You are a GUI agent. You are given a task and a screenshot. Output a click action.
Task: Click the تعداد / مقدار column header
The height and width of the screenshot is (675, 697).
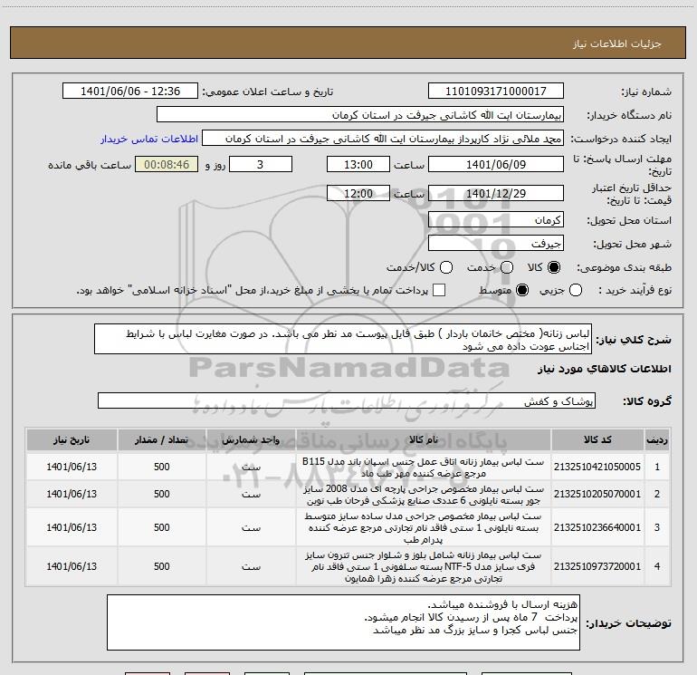pos(162,439)
